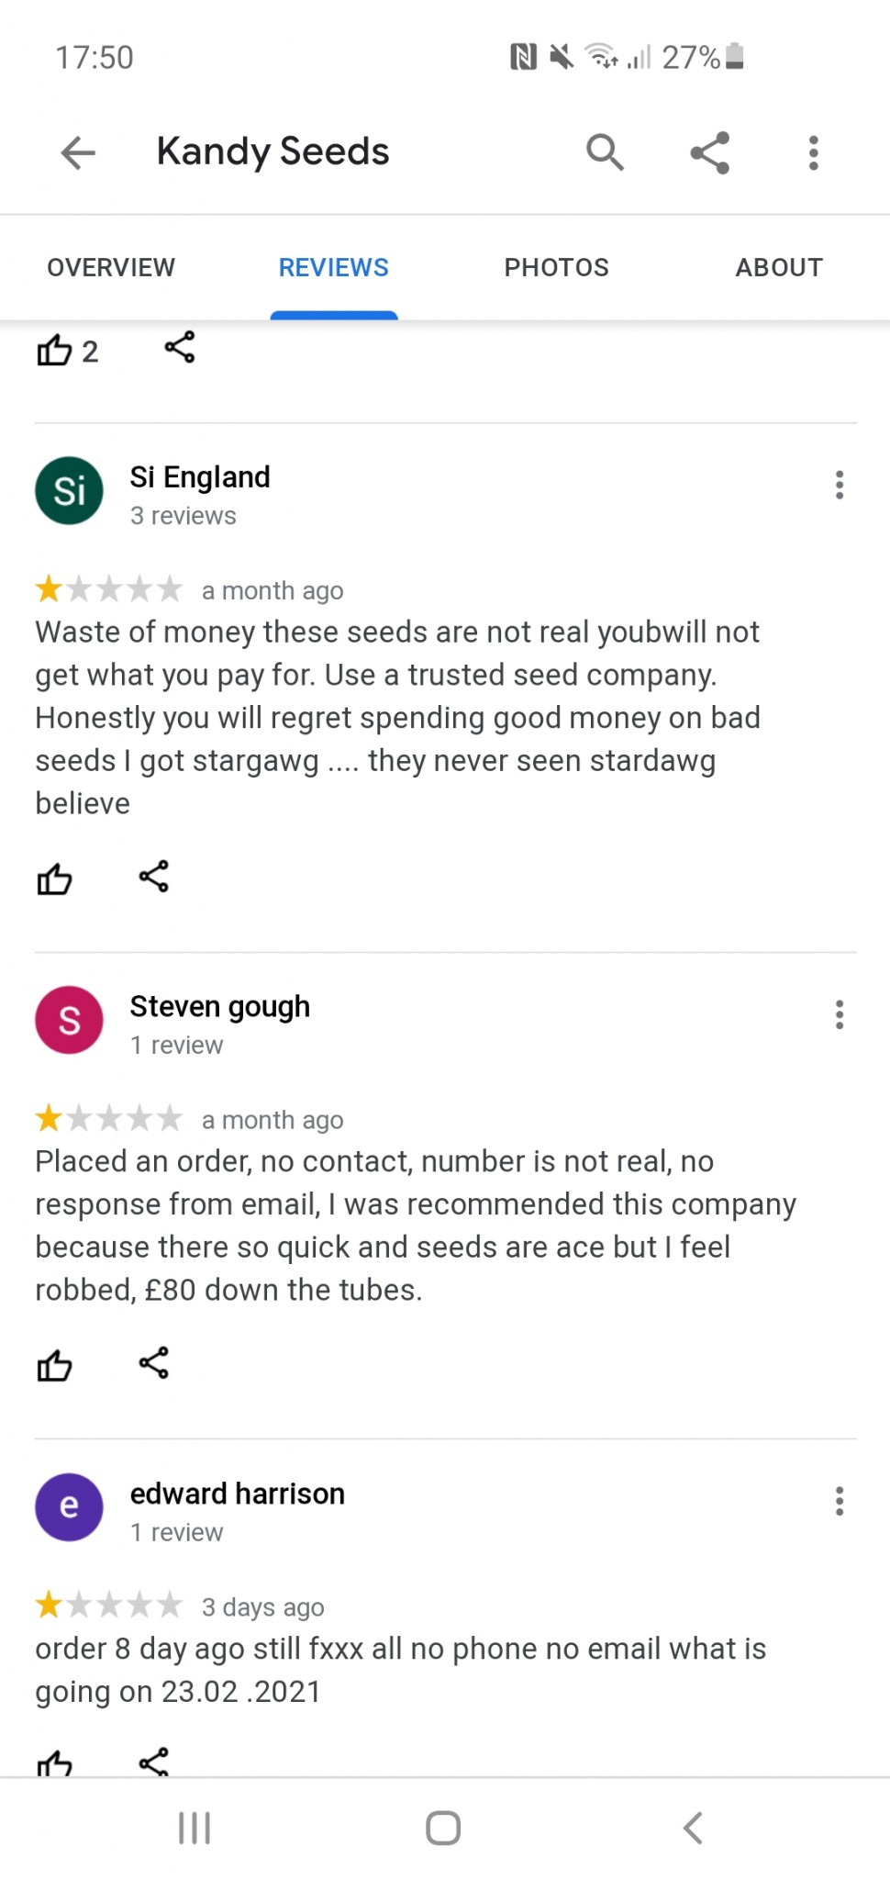Expand more options for Steven gough review
The image size is (890, 1880).
(x=839, y=1014)
